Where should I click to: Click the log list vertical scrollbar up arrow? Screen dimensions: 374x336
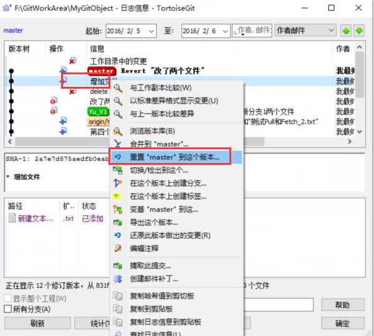click(360, 47)
